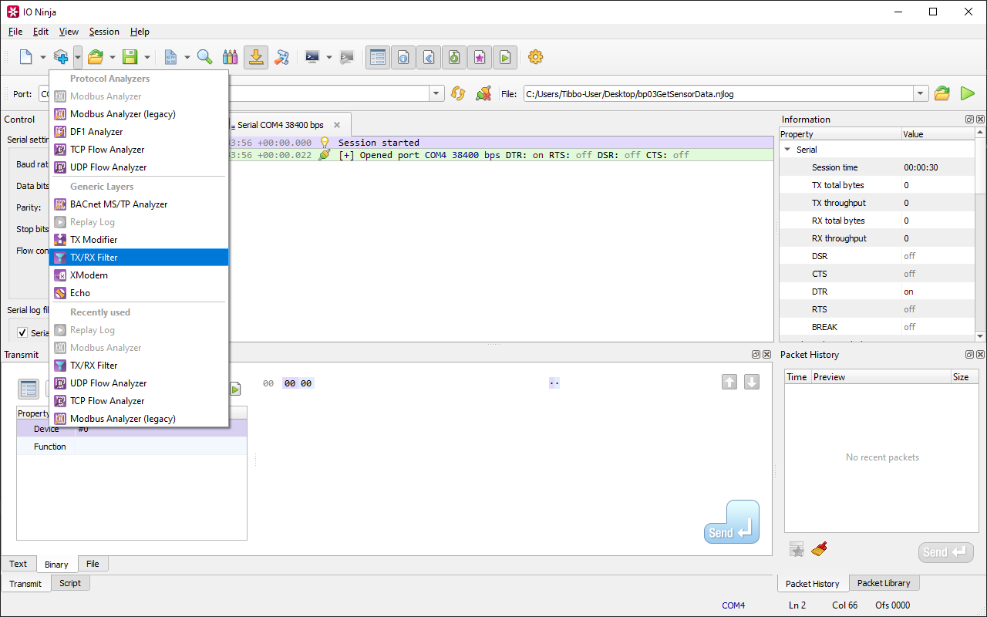Toggle the Control panel list toolbar button
The height and width of the screenshot is (617, 987).
click(x=378, y=57)
